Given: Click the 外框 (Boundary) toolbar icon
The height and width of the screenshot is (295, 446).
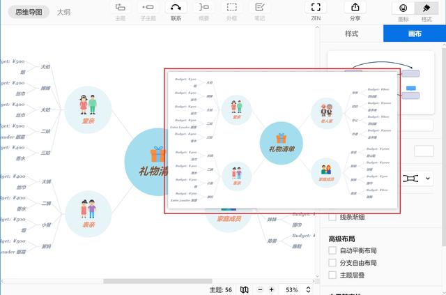Looking at the screenshot, I should pyautogui.click(x=231, y=11).
